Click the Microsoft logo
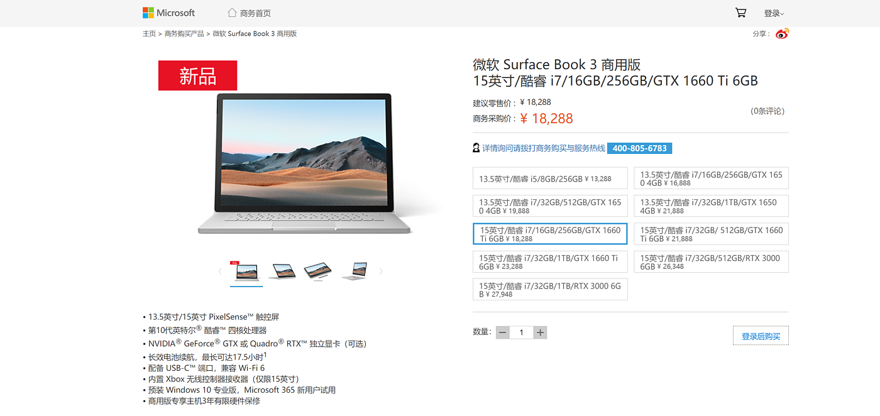Image resolution: width=880 pixels, height=416 pixels. coord(168,13)
